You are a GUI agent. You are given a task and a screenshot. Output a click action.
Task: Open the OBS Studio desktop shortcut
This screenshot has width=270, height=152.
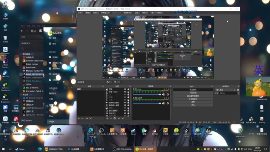(x=101, y=131)
